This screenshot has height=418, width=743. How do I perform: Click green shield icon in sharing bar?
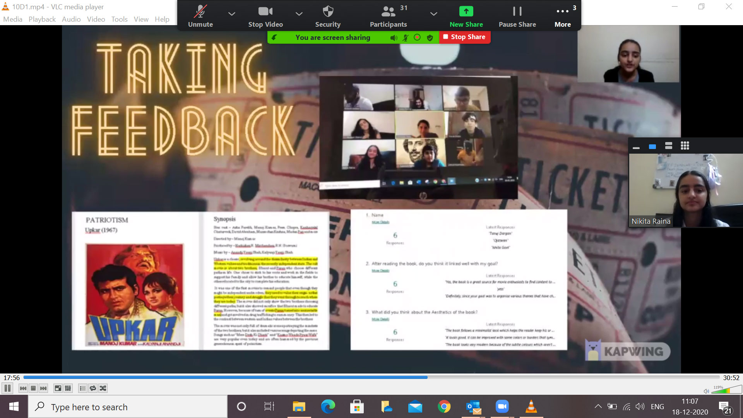coord(430,38)
